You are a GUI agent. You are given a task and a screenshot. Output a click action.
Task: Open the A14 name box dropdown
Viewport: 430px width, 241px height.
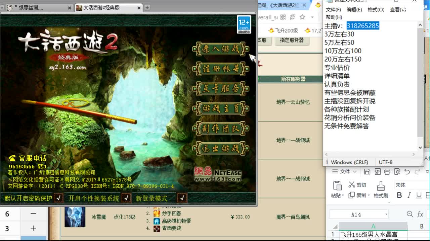point(386,215)
